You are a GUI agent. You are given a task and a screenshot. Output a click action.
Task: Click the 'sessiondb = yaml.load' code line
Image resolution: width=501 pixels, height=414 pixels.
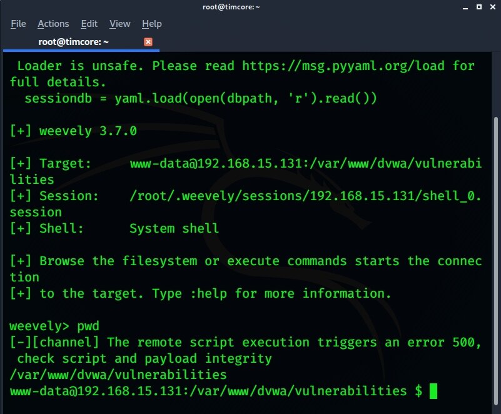click(201, 98)
